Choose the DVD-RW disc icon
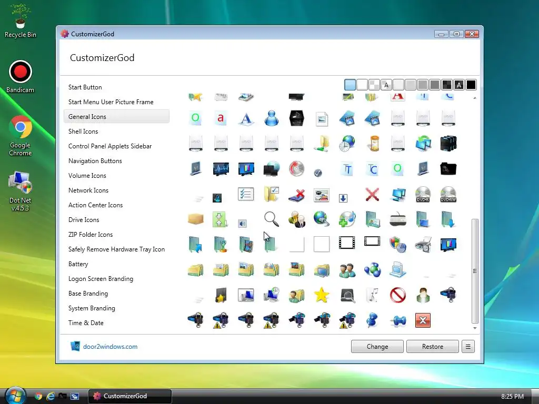This screenshot has width=539, height=404. 448,195
